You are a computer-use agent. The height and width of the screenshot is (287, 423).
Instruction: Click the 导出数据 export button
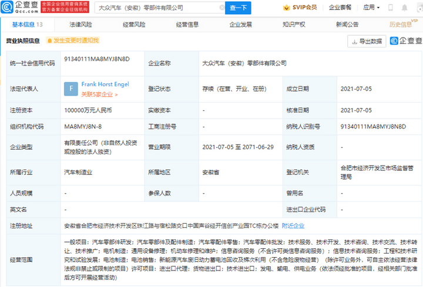[367, 41]
